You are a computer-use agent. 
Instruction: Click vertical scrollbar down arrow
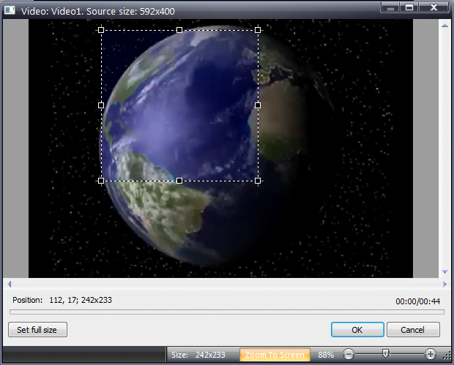pyautogui.click(x=444, y=271)
